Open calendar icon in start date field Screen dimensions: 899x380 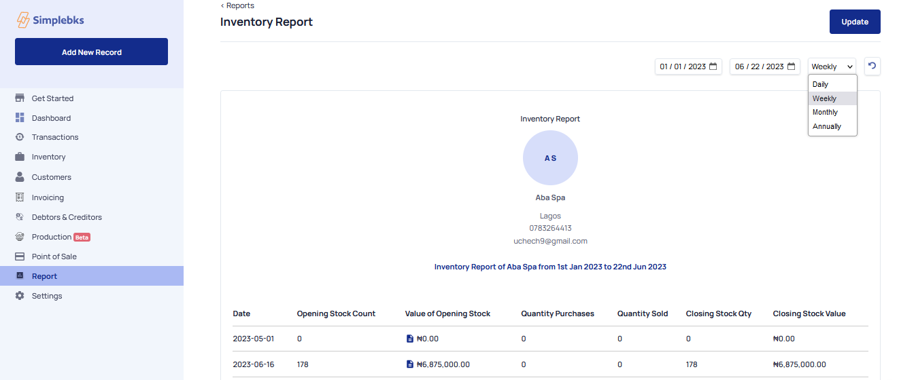[713, 66]
